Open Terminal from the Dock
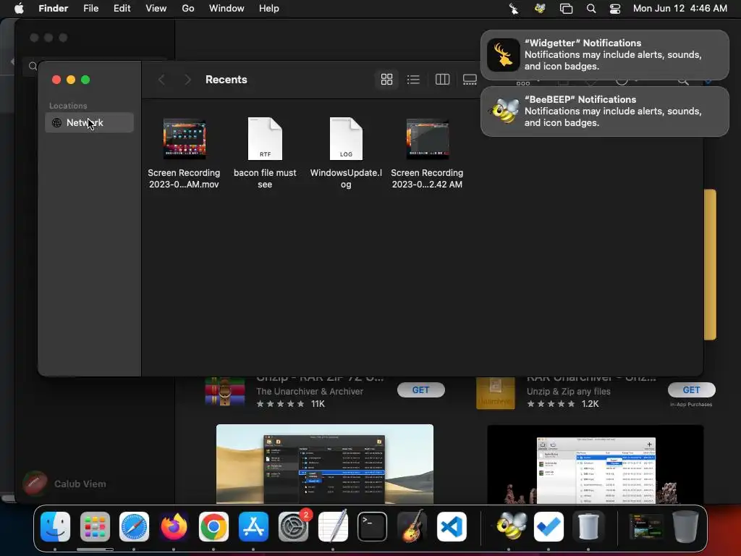This screenshot has height=556, width=741. click(373, 527)
